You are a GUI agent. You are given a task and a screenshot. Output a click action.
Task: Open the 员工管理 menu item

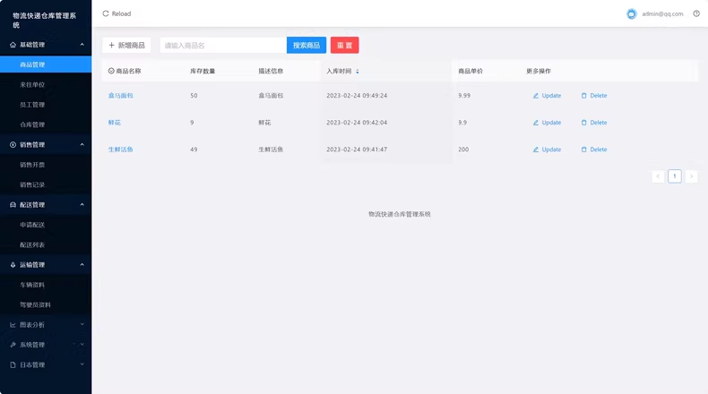46,105
